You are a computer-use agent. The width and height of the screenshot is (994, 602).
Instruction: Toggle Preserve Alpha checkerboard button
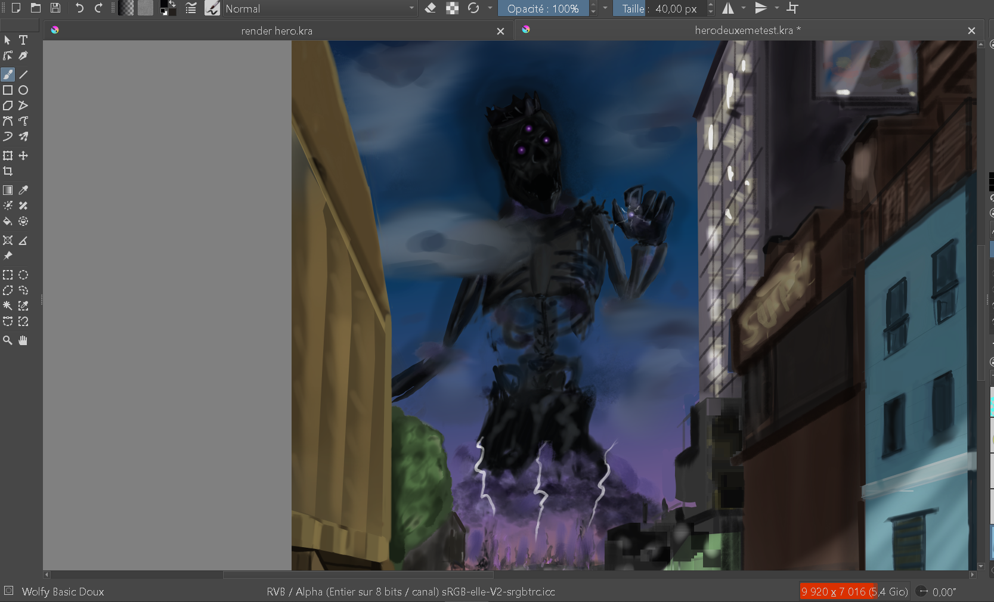point(452,8)
